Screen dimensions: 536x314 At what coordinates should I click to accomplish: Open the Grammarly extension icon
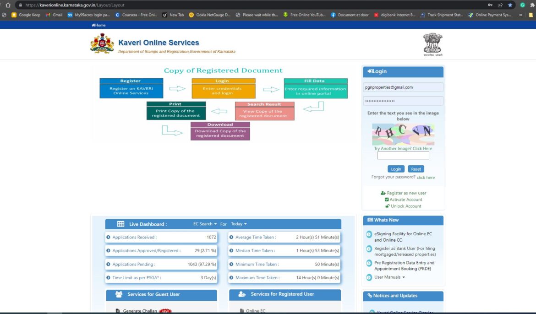point(522,5)
